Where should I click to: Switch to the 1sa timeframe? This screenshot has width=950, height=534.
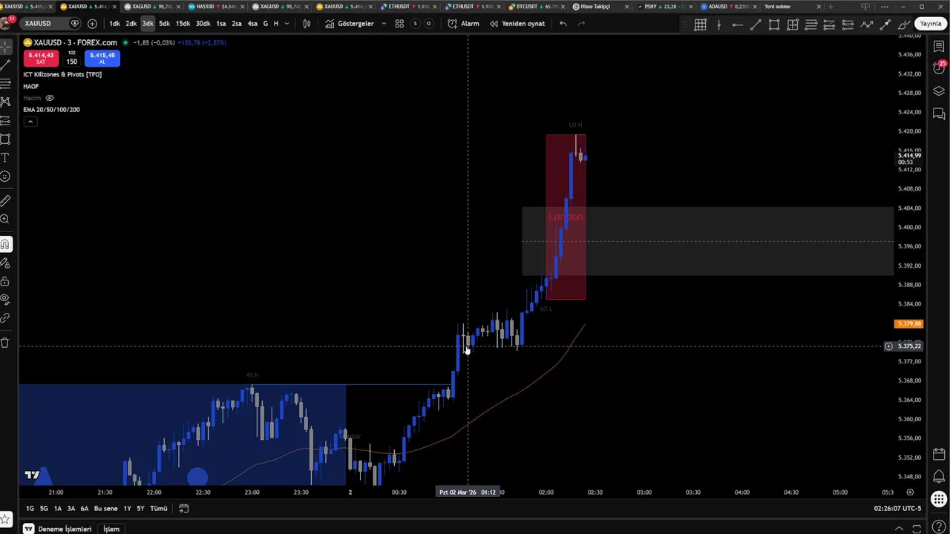pos(221,24)
